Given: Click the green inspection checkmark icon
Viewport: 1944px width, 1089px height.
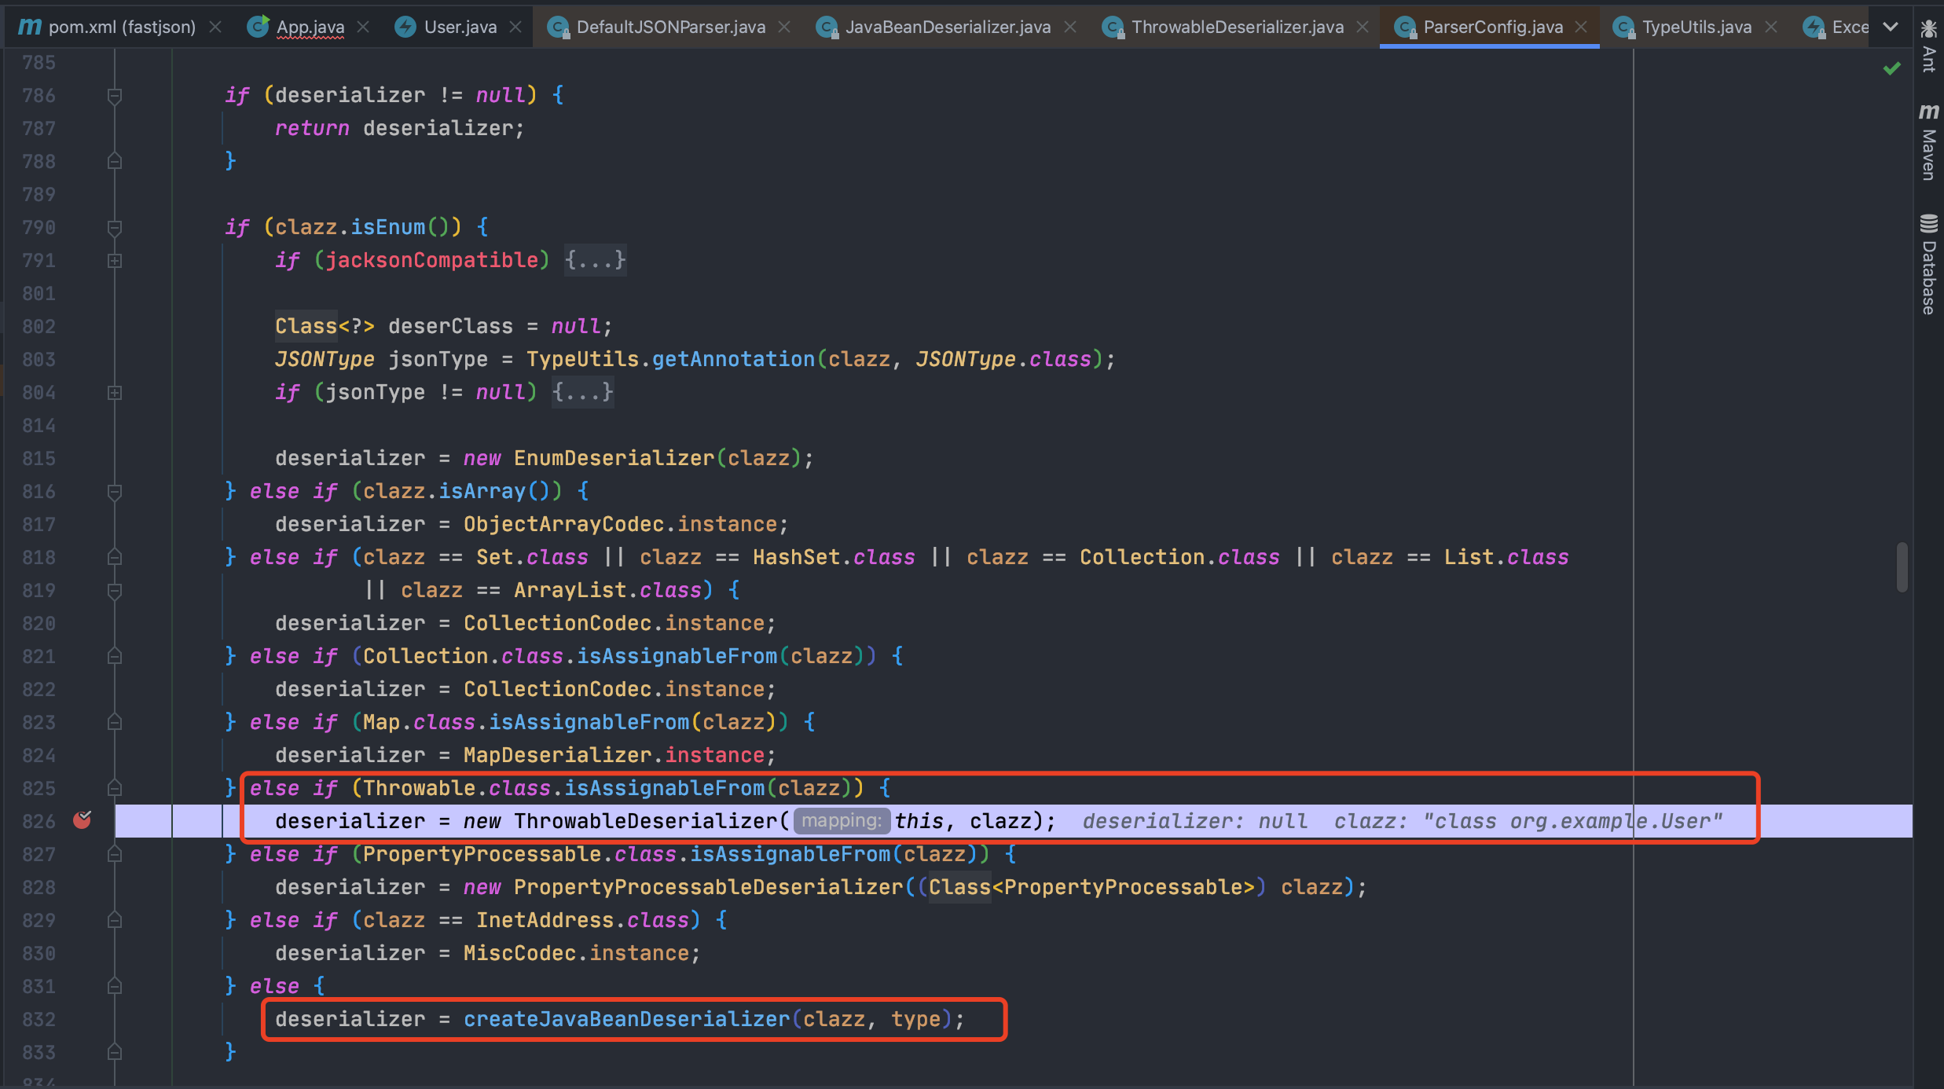Looking at the screenshot, I should click(1891, 69).
